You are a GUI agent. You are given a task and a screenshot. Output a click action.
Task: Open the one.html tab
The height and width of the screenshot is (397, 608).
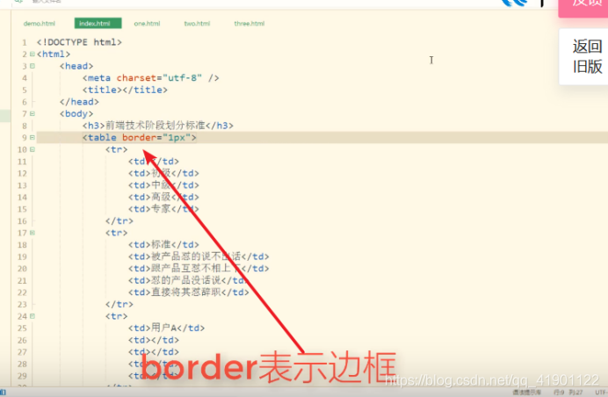[x=147, y=24]
